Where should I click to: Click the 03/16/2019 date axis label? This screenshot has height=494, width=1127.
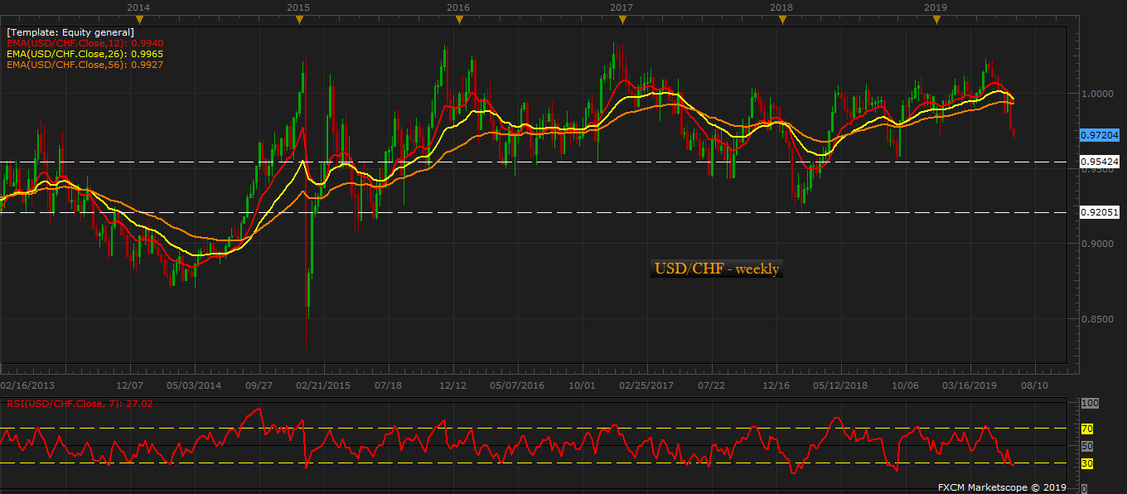[969, 385]
